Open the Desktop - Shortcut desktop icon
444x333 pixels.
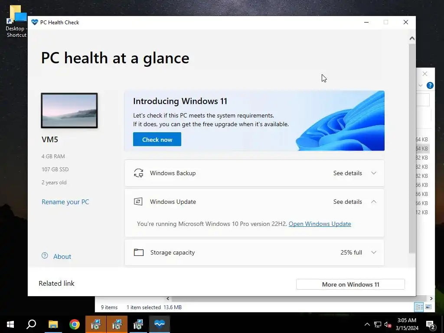(16, 22)
